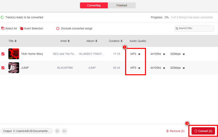The height and width of the screenshot is (137, 218).
Task: Open MP3 format dropdown for JUMP
Action: pyautogui.click(x=135, y=68)
